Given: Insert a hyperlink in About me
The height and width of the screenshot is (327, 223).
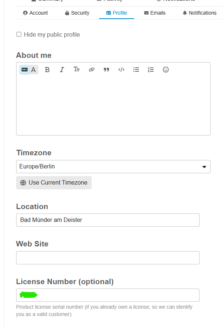Looking at the screenshot, I should pyautogui.click(x=92, y=70).
